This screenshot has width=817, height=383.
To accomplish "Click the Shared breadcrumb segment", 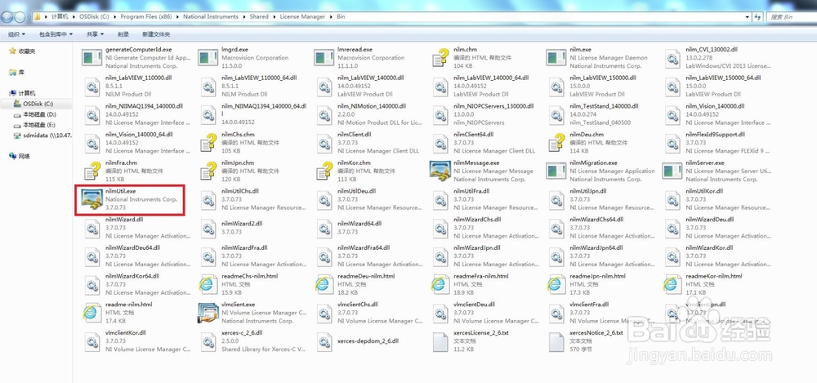I will tap(259, 16).
